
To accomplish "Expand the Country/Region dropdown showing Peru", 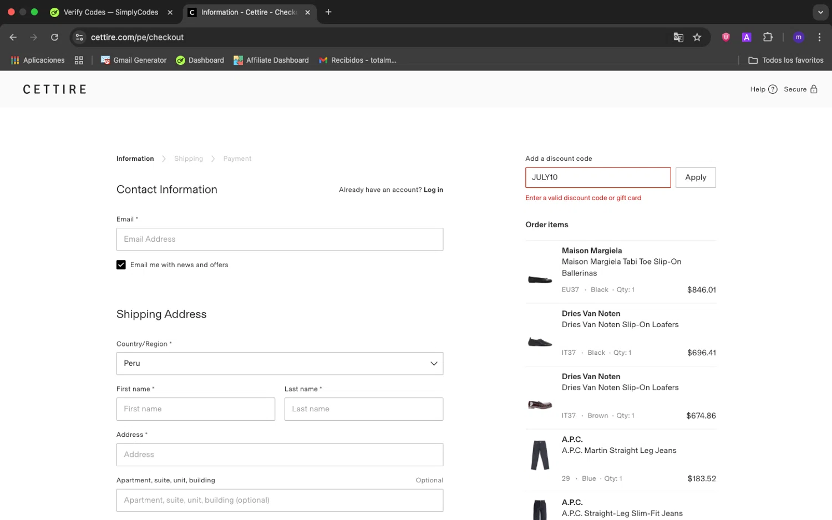I will click(280, 364).
